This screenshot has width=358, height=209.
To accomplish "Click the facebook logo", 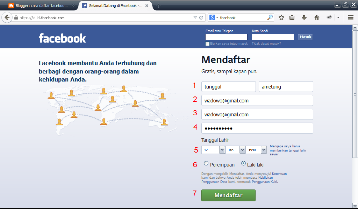I will tap(62, 38).
